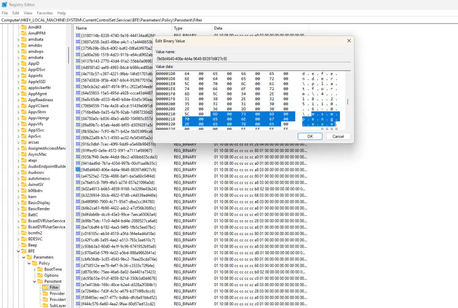Collapse the Parameters key under BFE
Viewport: 458px width, 308px height.
click(x=24, y=257)
